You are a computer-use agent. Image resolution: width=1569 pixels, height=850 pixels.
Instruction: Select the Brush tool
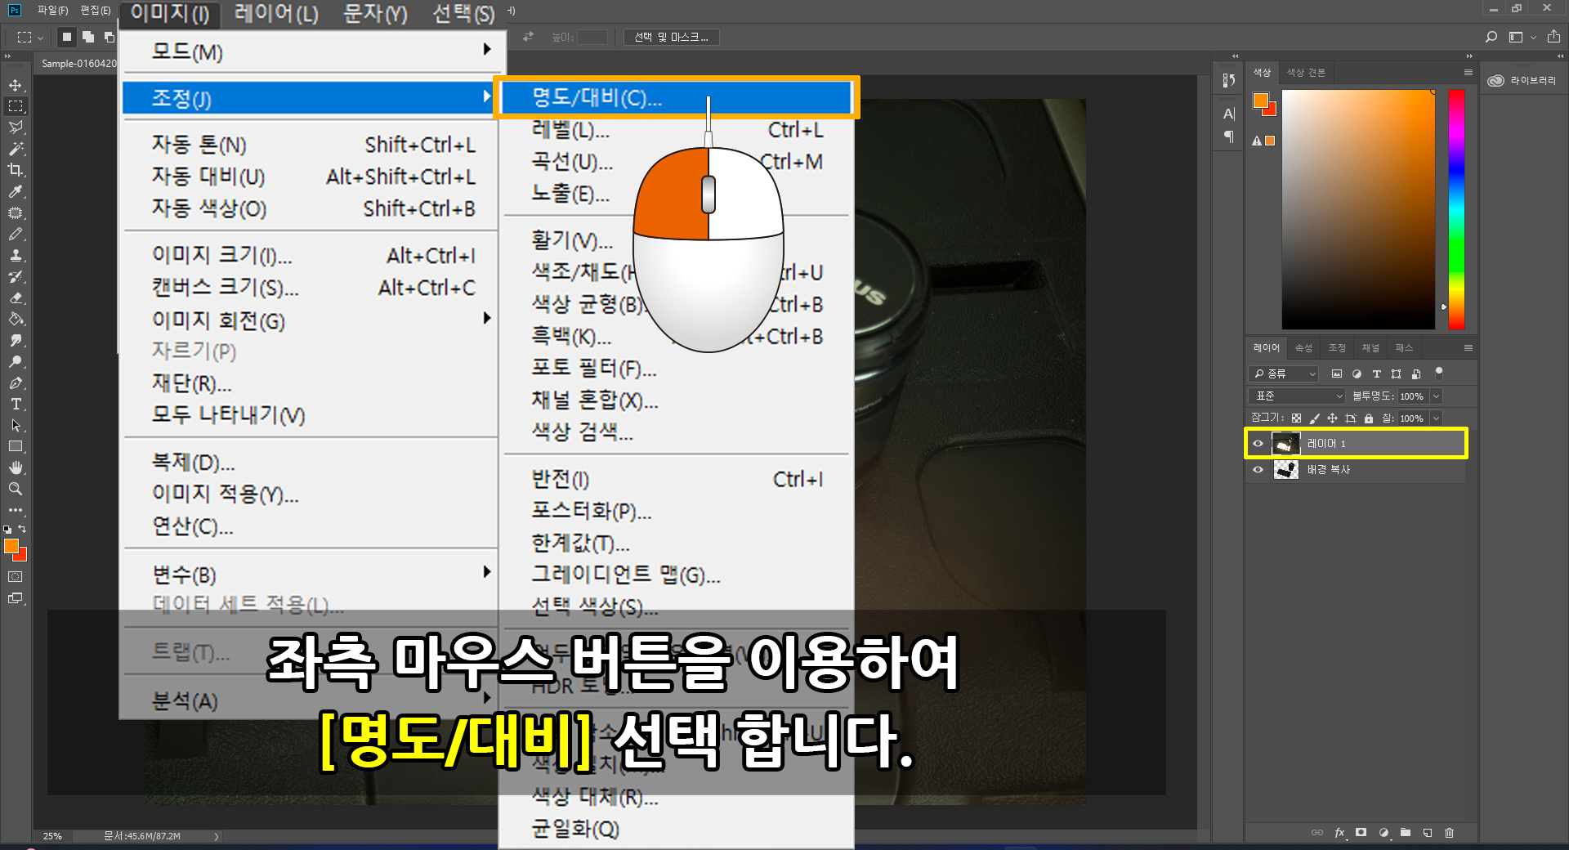tap(16, 234)
